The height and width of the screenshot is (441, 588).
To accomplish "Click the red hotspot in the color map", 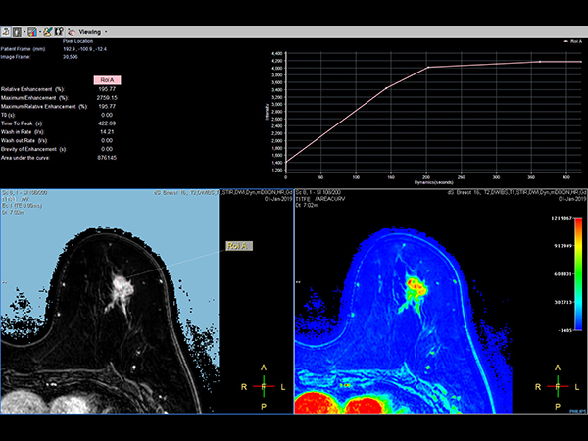I will click(416, 284).
